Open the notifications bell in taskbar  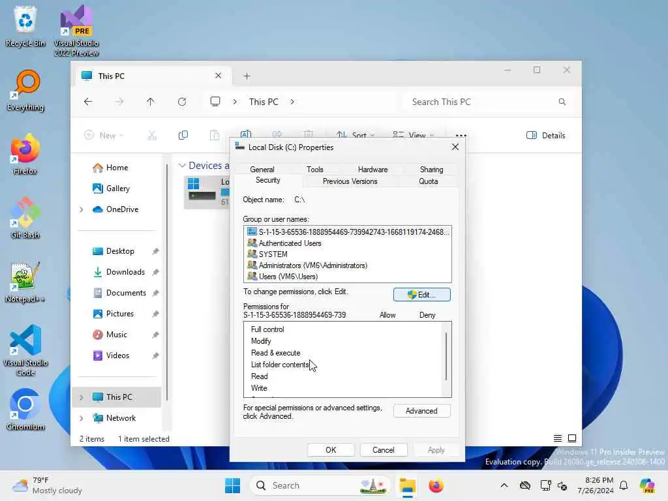[x=624, y=485]
